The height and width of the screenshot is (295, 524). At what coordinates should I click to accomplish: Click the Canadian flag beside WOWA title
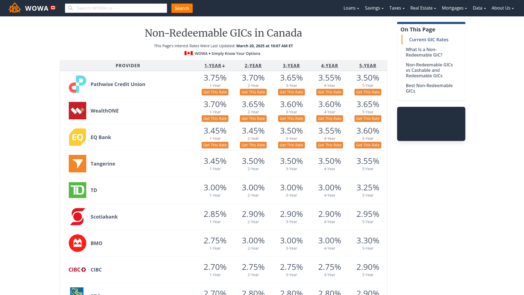[53, 8]
